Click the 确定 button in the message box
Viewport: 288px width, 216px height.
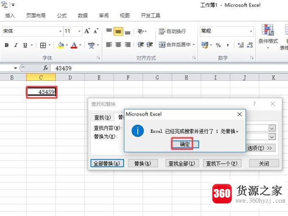[185, 144]
